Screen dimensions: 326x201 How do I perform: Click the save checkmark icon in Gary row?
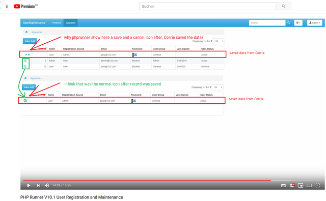[26, 54]
